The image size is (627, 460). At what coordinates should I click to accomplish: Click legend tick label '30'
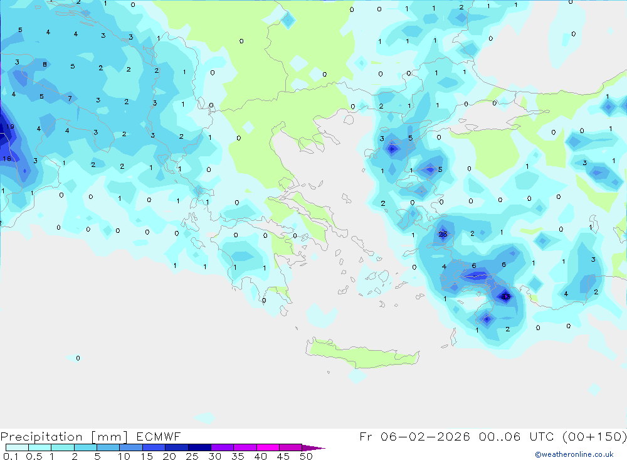click(x=215, y=456)
